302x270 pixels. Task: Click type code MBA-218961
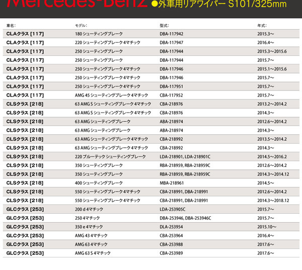coord(172,183)
